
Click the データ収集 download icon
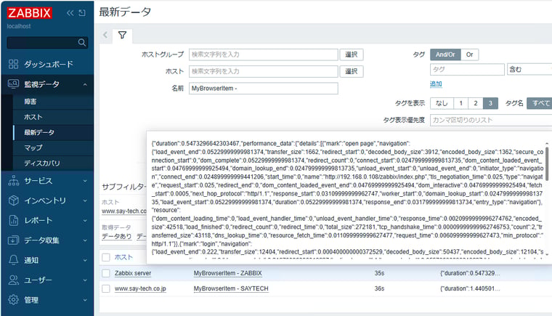[x=13, y=240]
